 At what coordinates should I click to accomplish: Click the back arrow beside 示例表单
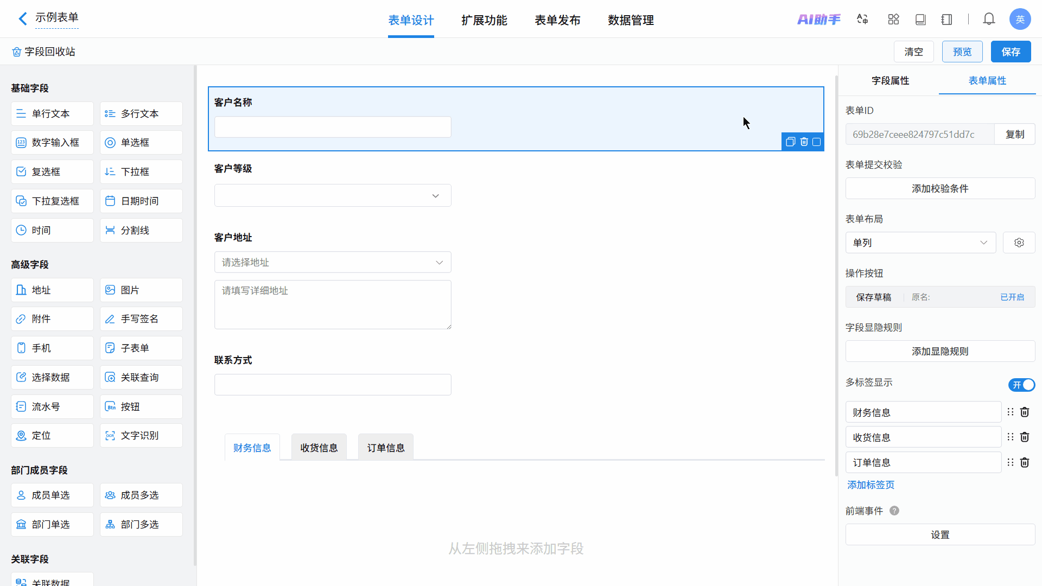tap(22, 19)
